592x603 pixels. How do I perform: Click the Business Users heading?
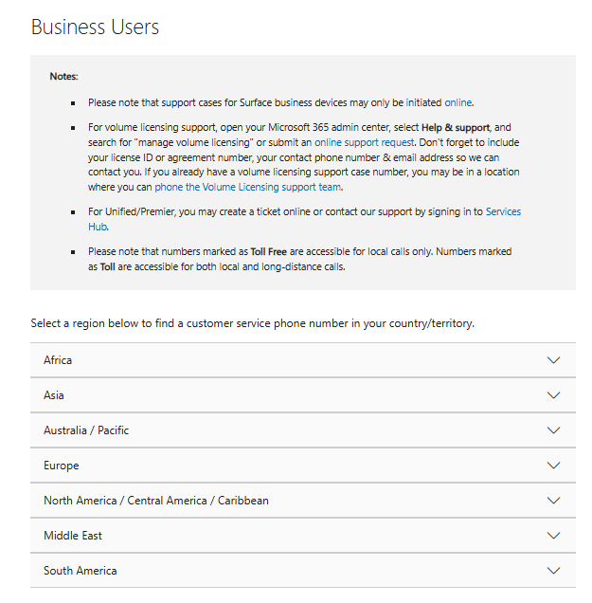click(95, 27)
